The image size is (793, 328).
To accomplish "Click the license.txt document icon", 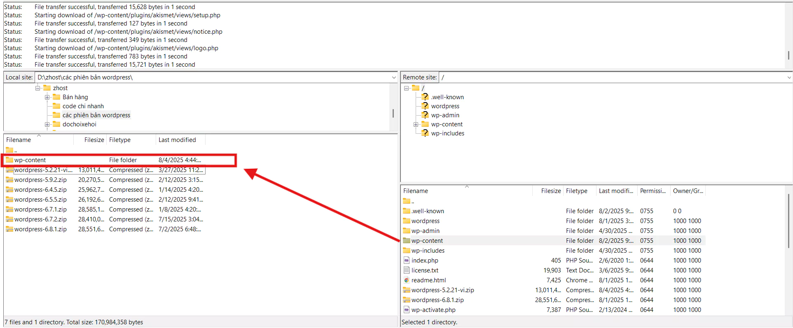I will click(407, 270).
